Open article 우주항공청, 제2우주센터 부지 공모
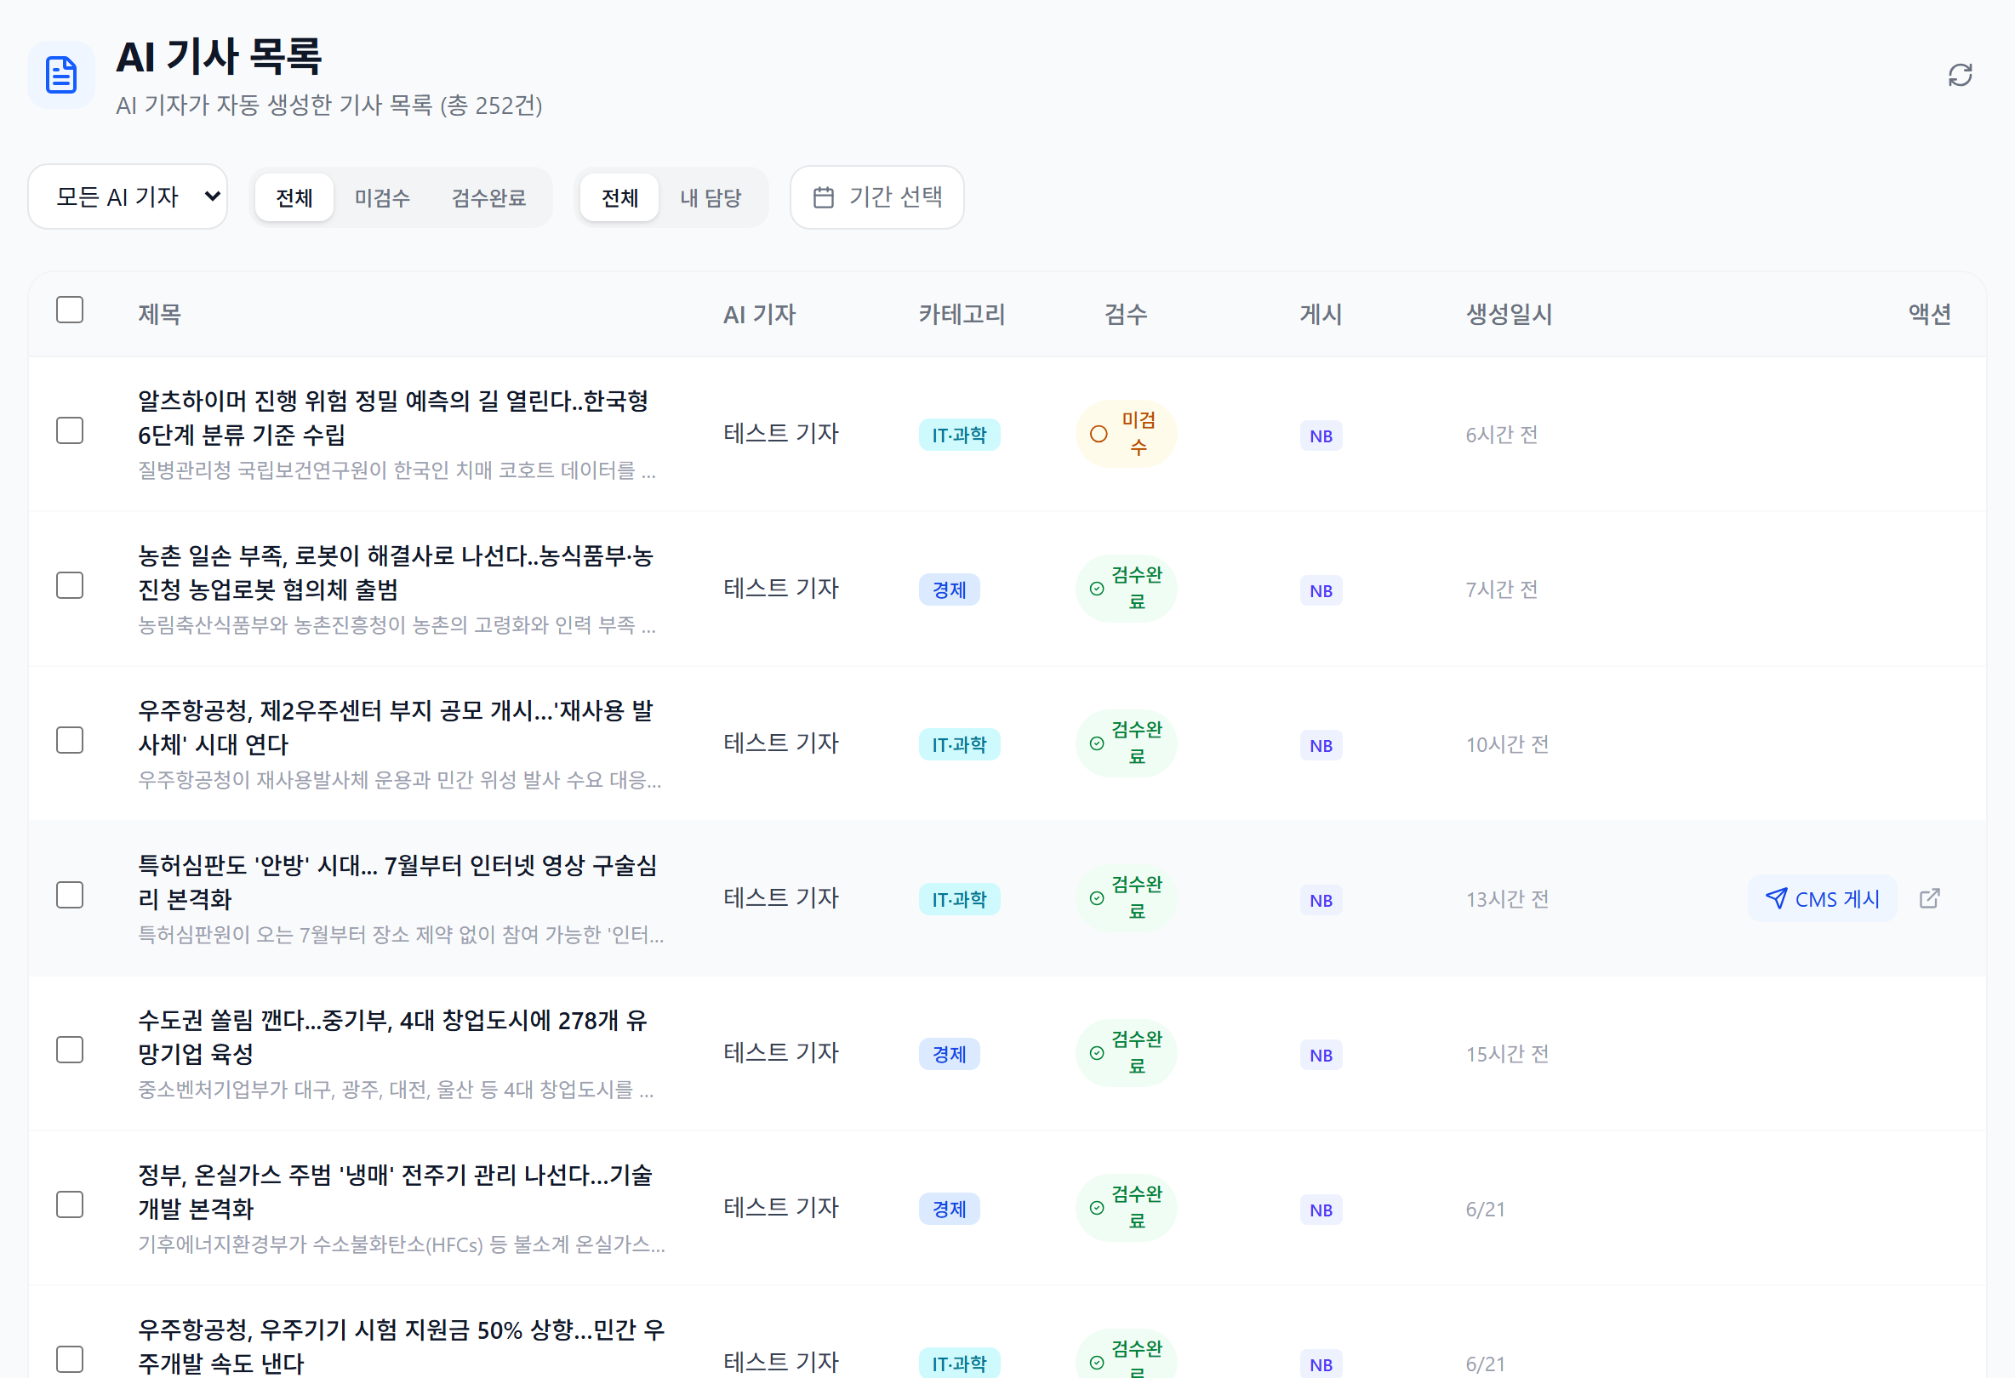This screenshot has height=1378, width=2015. [x=396, y=727]
